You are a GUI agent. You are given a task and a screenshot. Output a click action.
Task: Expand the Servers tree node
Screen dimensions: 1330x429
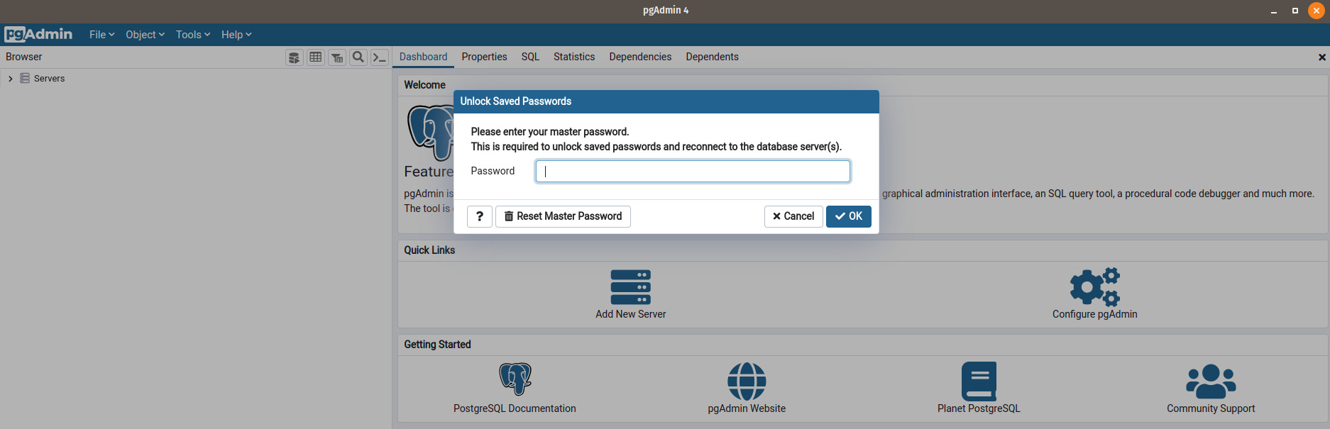11,79
